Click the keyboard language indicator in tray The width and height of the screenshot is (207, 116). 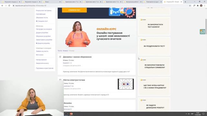click(192, 114)
